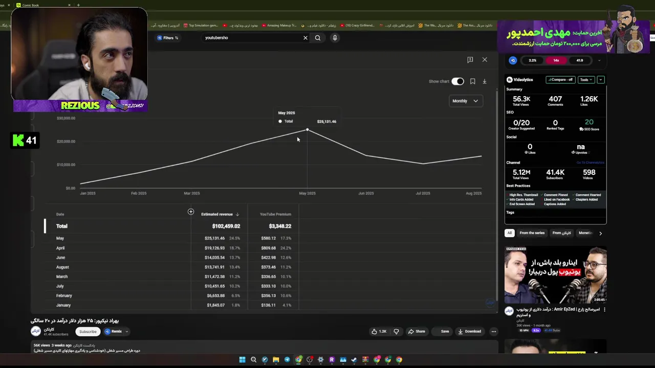
Task: Expand the vidIQ stats bar chevron
Action: click(x=599, y=60)
